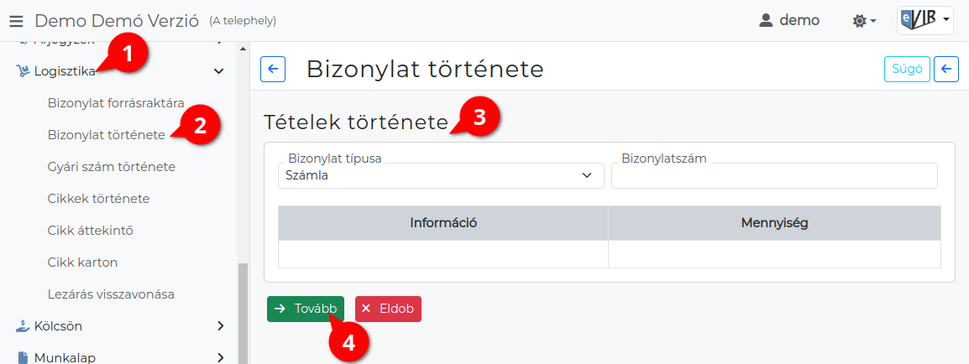
Task: Focus the Bizonylatszám input field
Action: (x=774, y=176)
